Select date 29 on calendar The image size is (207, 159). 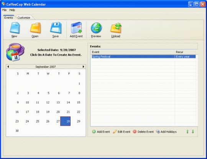[x=79, y=121]
